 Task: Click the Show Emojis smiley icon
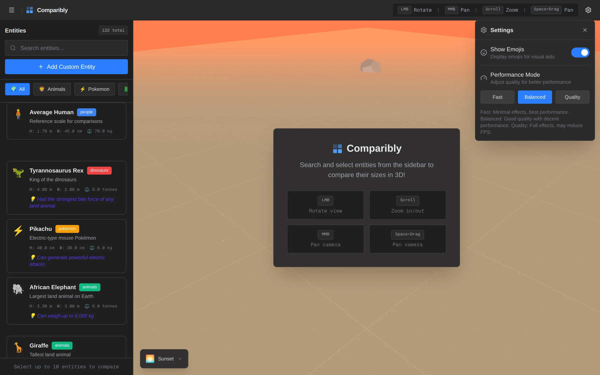click(484, 52)
